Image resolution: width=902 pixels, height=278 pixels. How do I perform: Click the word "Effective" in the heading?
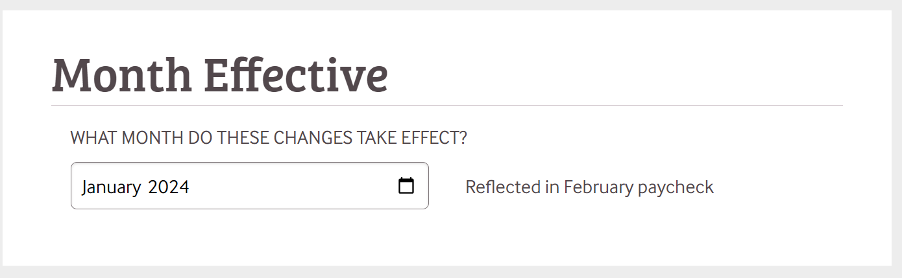296,75
